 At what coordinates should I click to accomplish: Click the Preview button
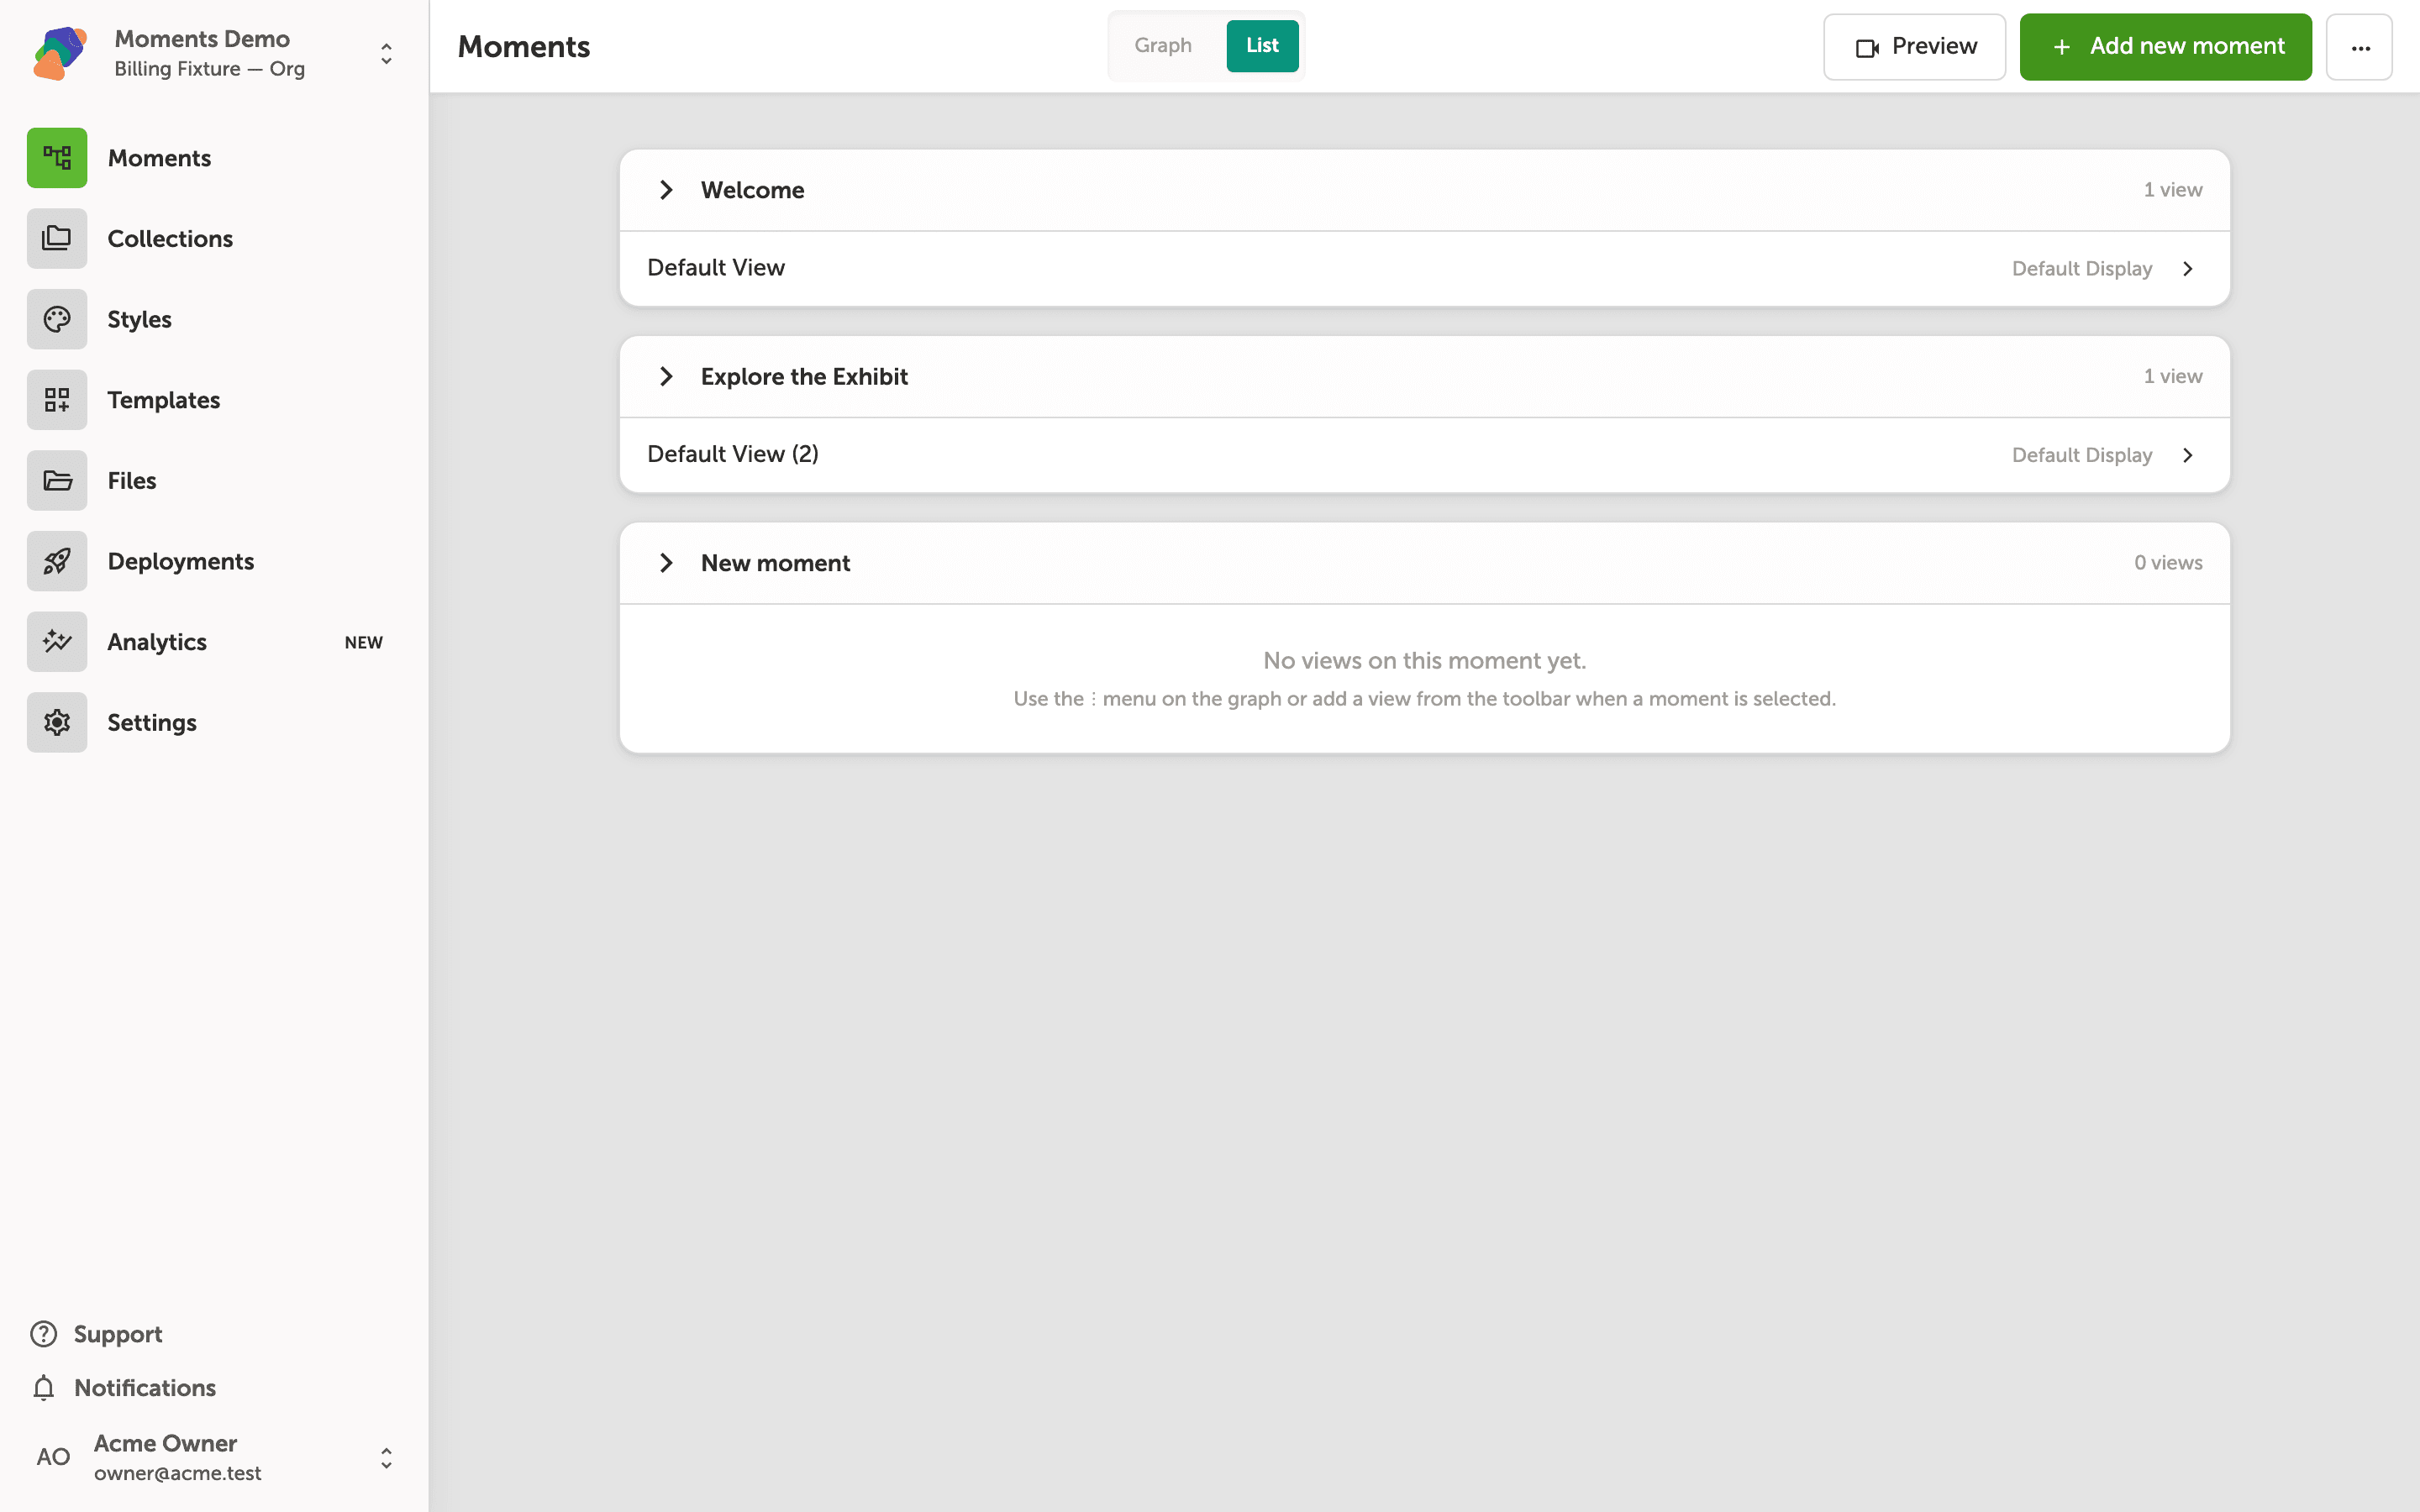coord(1914,47)
